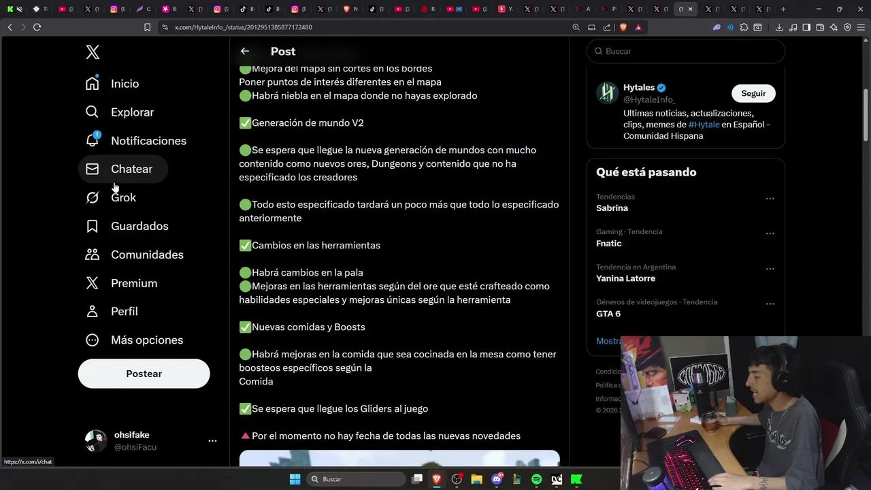Click the Brave Shields lion icon
Image resolution: width=871 pixels, height=490 pixels.
click(x=622, y=27)
